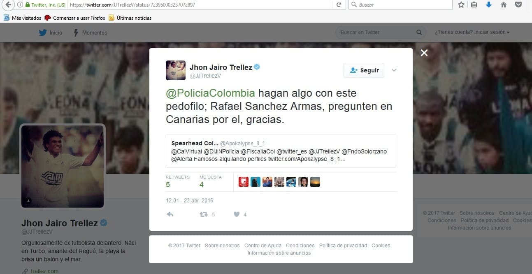Viewport: 532px width, 274px height.
Task: Open 'Cookies' link in the popup footer
Action: point(381,246)
